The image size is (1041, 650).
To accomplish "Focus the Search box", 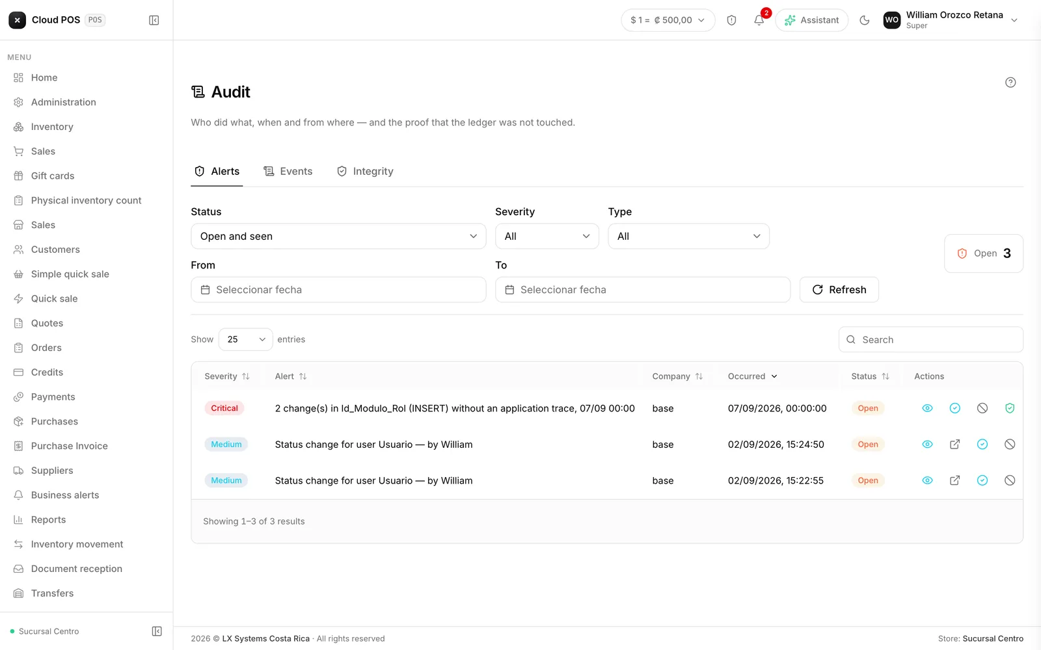I will coord(930,339).
